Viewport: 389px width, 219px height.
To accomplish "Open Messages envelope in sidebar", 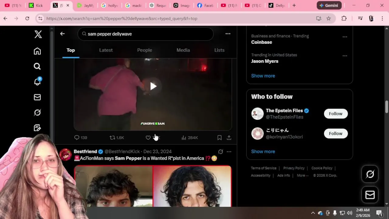I will [x=37, y=97].
